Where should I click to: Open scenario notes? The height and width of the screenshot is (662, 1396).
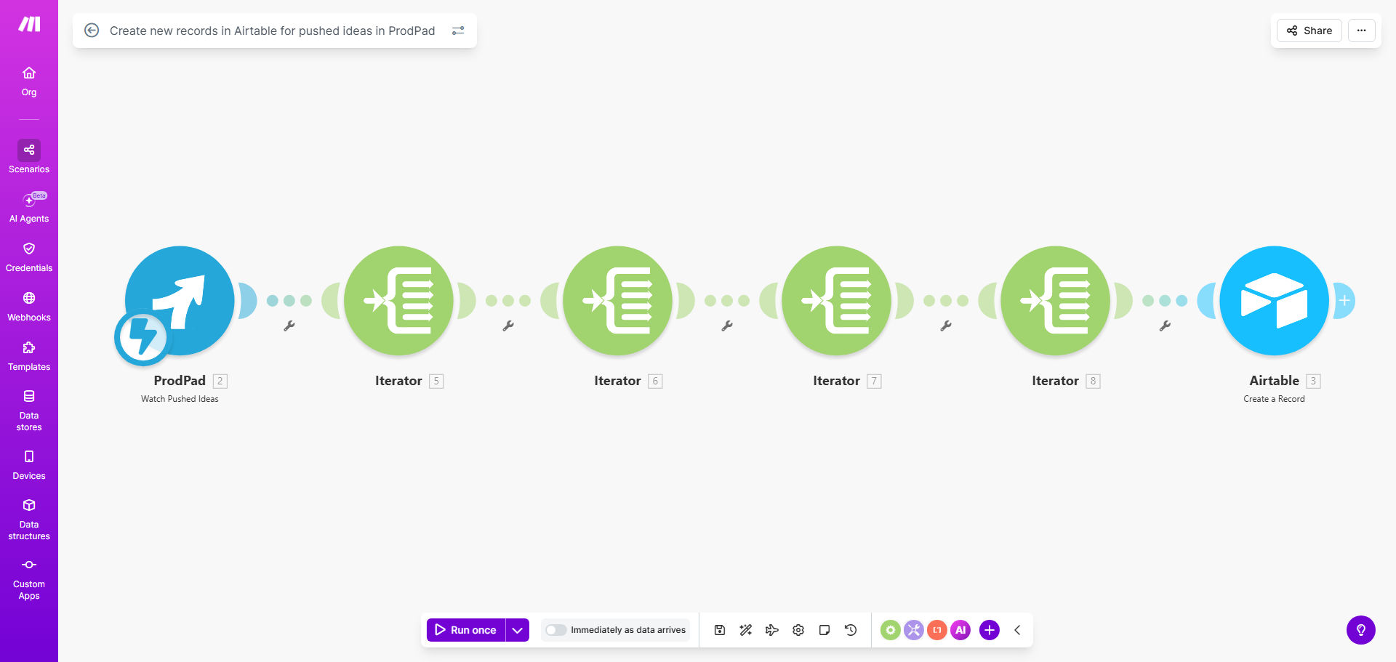[x=825, y=630]
